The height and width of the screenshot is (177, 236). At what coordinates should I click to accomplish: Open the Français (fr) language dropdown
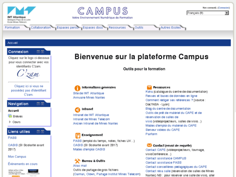(x=207, y=13)
